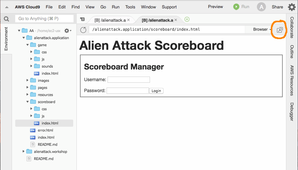Collapse the menu bar with up arrow
298x170 pixels.
[7, 7]
